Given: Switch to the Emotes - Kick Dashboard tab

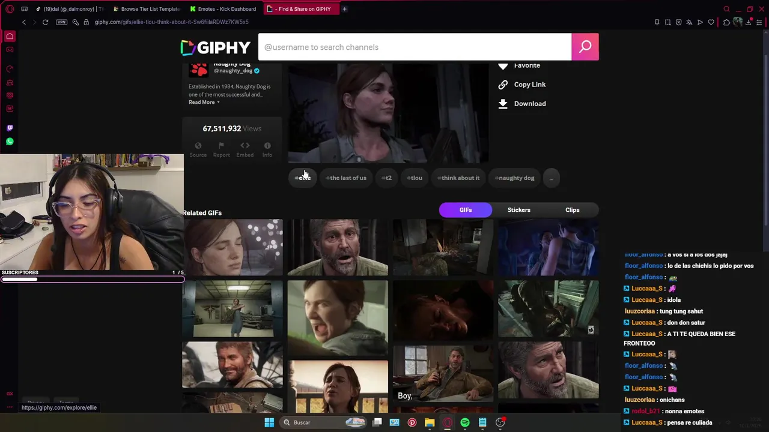Looking at the screenshot, I should [223, 9].
